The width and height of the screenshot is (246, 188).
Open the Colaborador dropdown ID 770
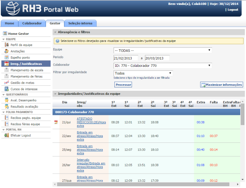pyautogui.click(x=163, y=65)
